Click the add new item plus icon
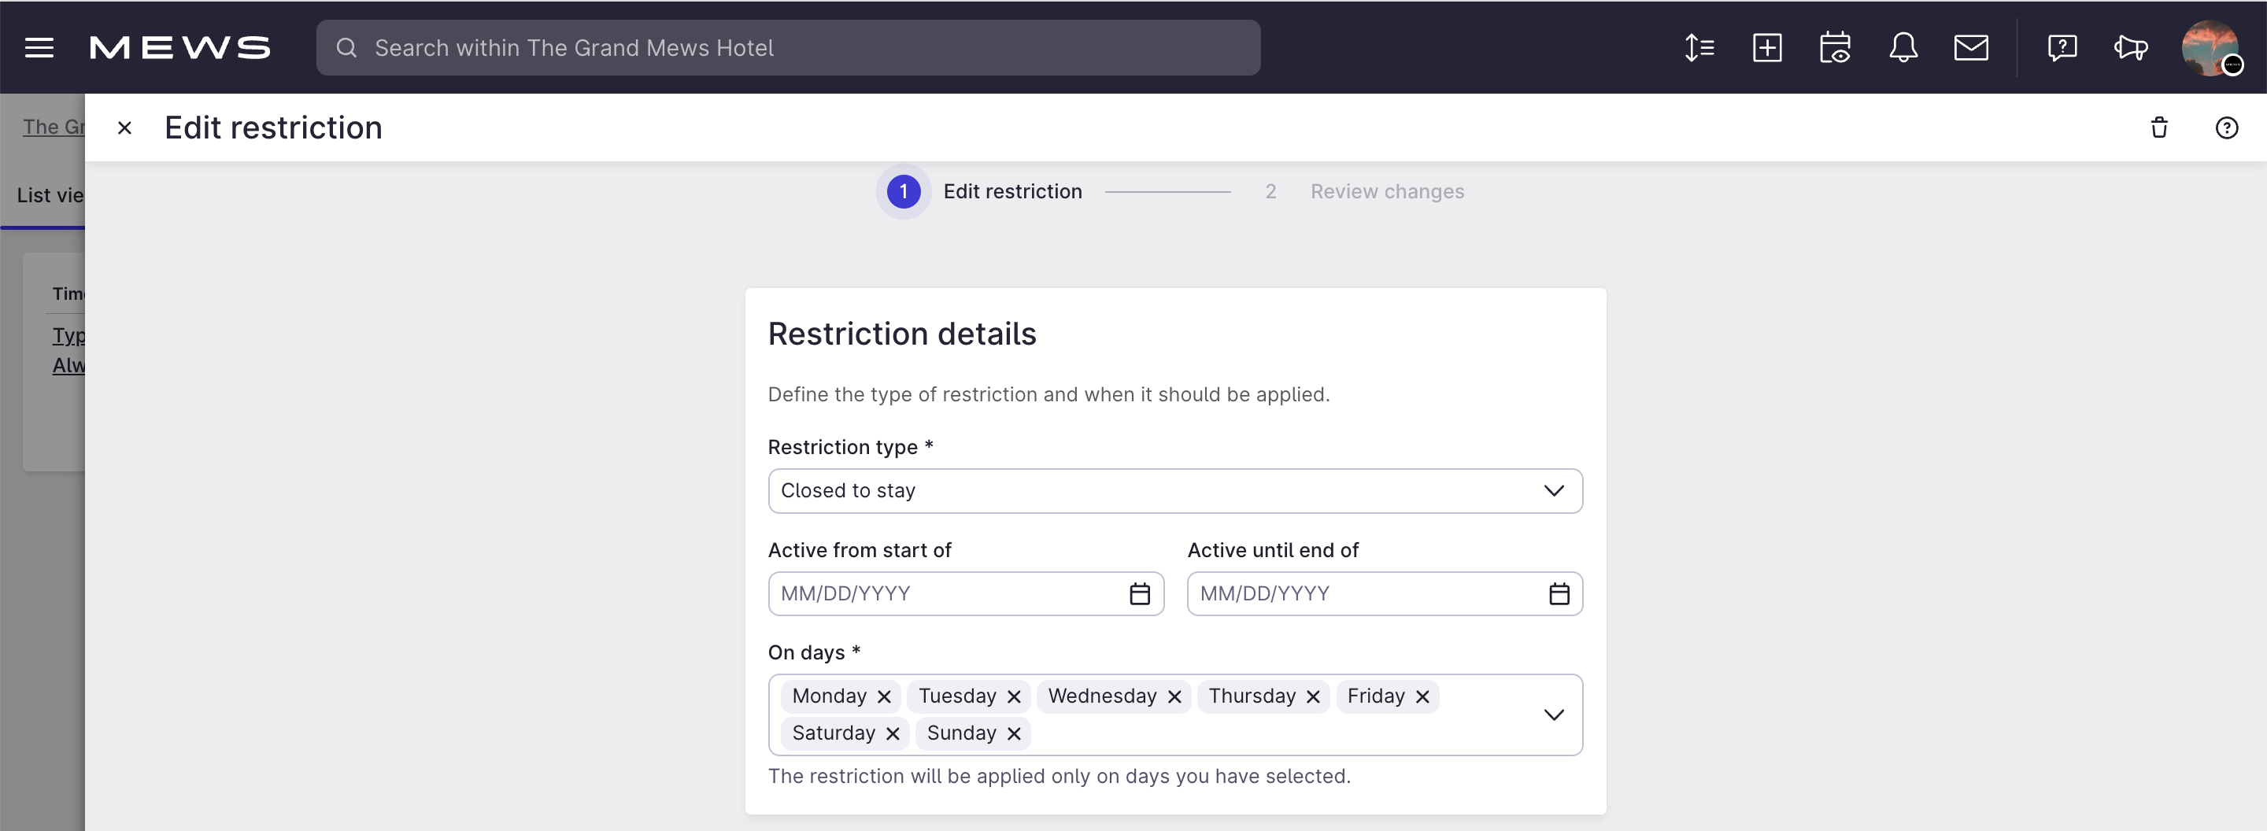The width and height of the screenshot is (2267, 831). pyautogui.click(x=1768, y=47)
